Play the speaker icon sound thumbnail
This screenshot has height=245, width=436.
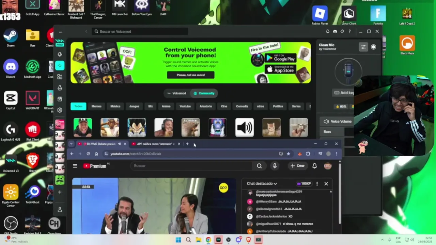click(x=245, y=128)
